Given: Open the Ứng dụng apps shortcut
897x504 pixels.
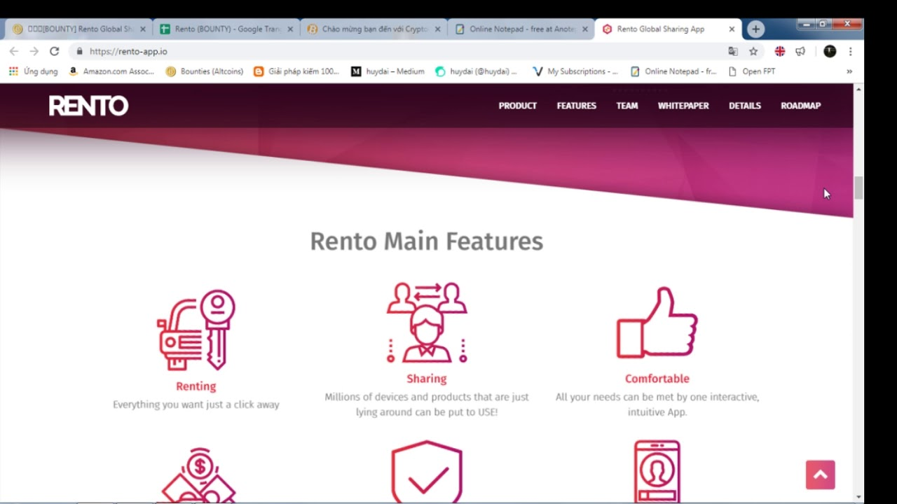Looking at the screenshot, I should [34, 71].
